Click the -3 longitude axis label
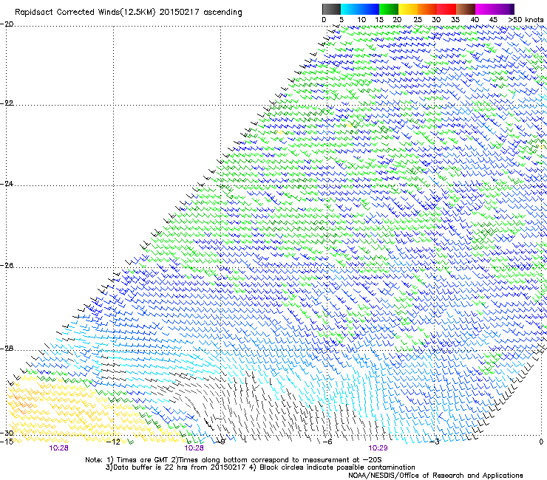Image resolution: width=547 pixels, height=480 pixels. pyautogui.click(x=435, y=442)
